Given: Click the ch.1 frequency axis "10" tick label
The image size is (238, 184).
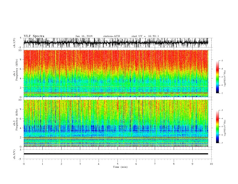Looking at the screenshot, I should 20,50.
